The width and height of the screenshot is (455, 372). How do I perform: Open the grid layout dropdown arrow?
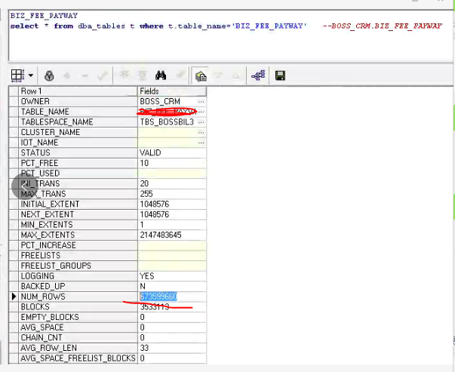pyautogui.click(x=31, y=75)
